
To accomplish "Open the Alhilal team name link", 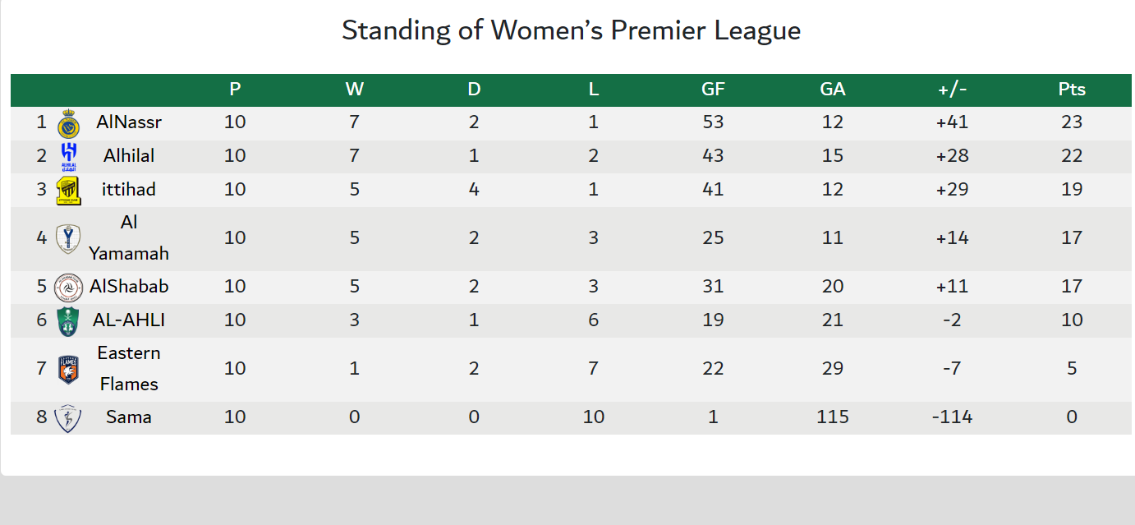I will tap(129, 156).
